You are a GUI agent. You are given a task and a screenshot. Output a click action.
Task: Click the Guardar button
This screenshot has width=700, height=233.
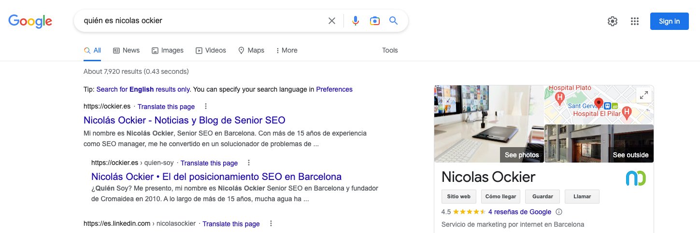(543, 197)
